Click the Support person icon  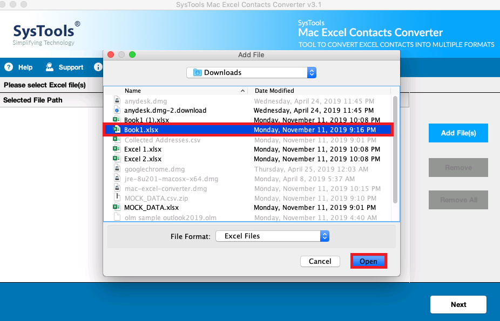tap(50, 67)
